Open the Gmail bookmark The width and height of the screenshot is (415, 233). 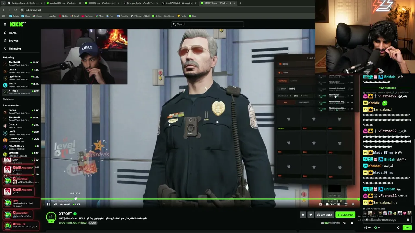pyautogui.click(x=75, y=16)
